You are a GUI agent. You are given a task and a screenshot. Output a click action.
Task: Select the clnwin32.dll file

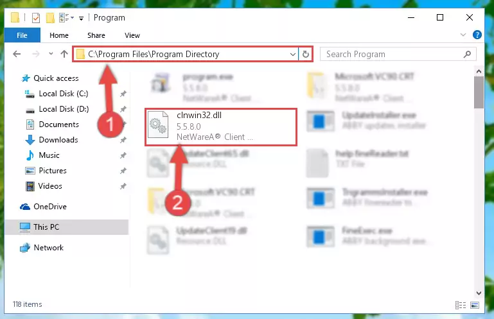click(x=221, y=127)
